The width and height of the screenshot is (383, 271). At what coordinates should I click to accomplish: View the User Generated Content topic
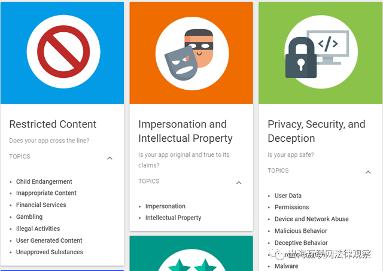pos(49,240)
